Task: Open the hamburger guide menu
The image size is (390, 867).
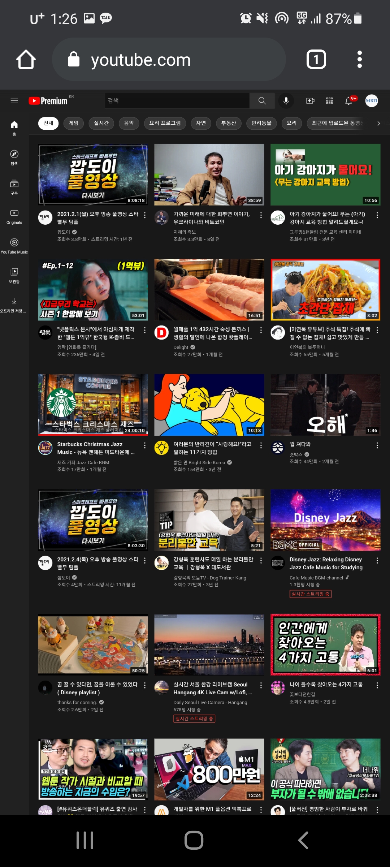Action: [x=14, y=101]
